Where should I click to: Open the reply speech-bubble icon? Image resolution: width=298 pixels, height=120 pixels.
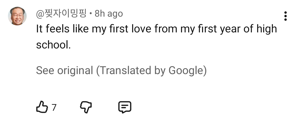point(125,107)
